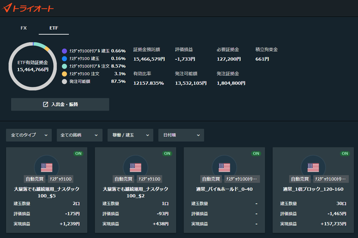Click 実現損益 +1,239円 on ナスダック100_$5 card
Viewport: 358px width, 238px height.
coord(69,224)
